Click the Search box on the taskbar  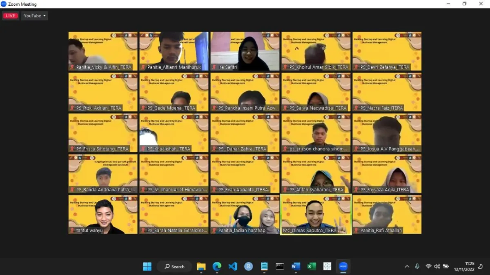coord(174,266)
